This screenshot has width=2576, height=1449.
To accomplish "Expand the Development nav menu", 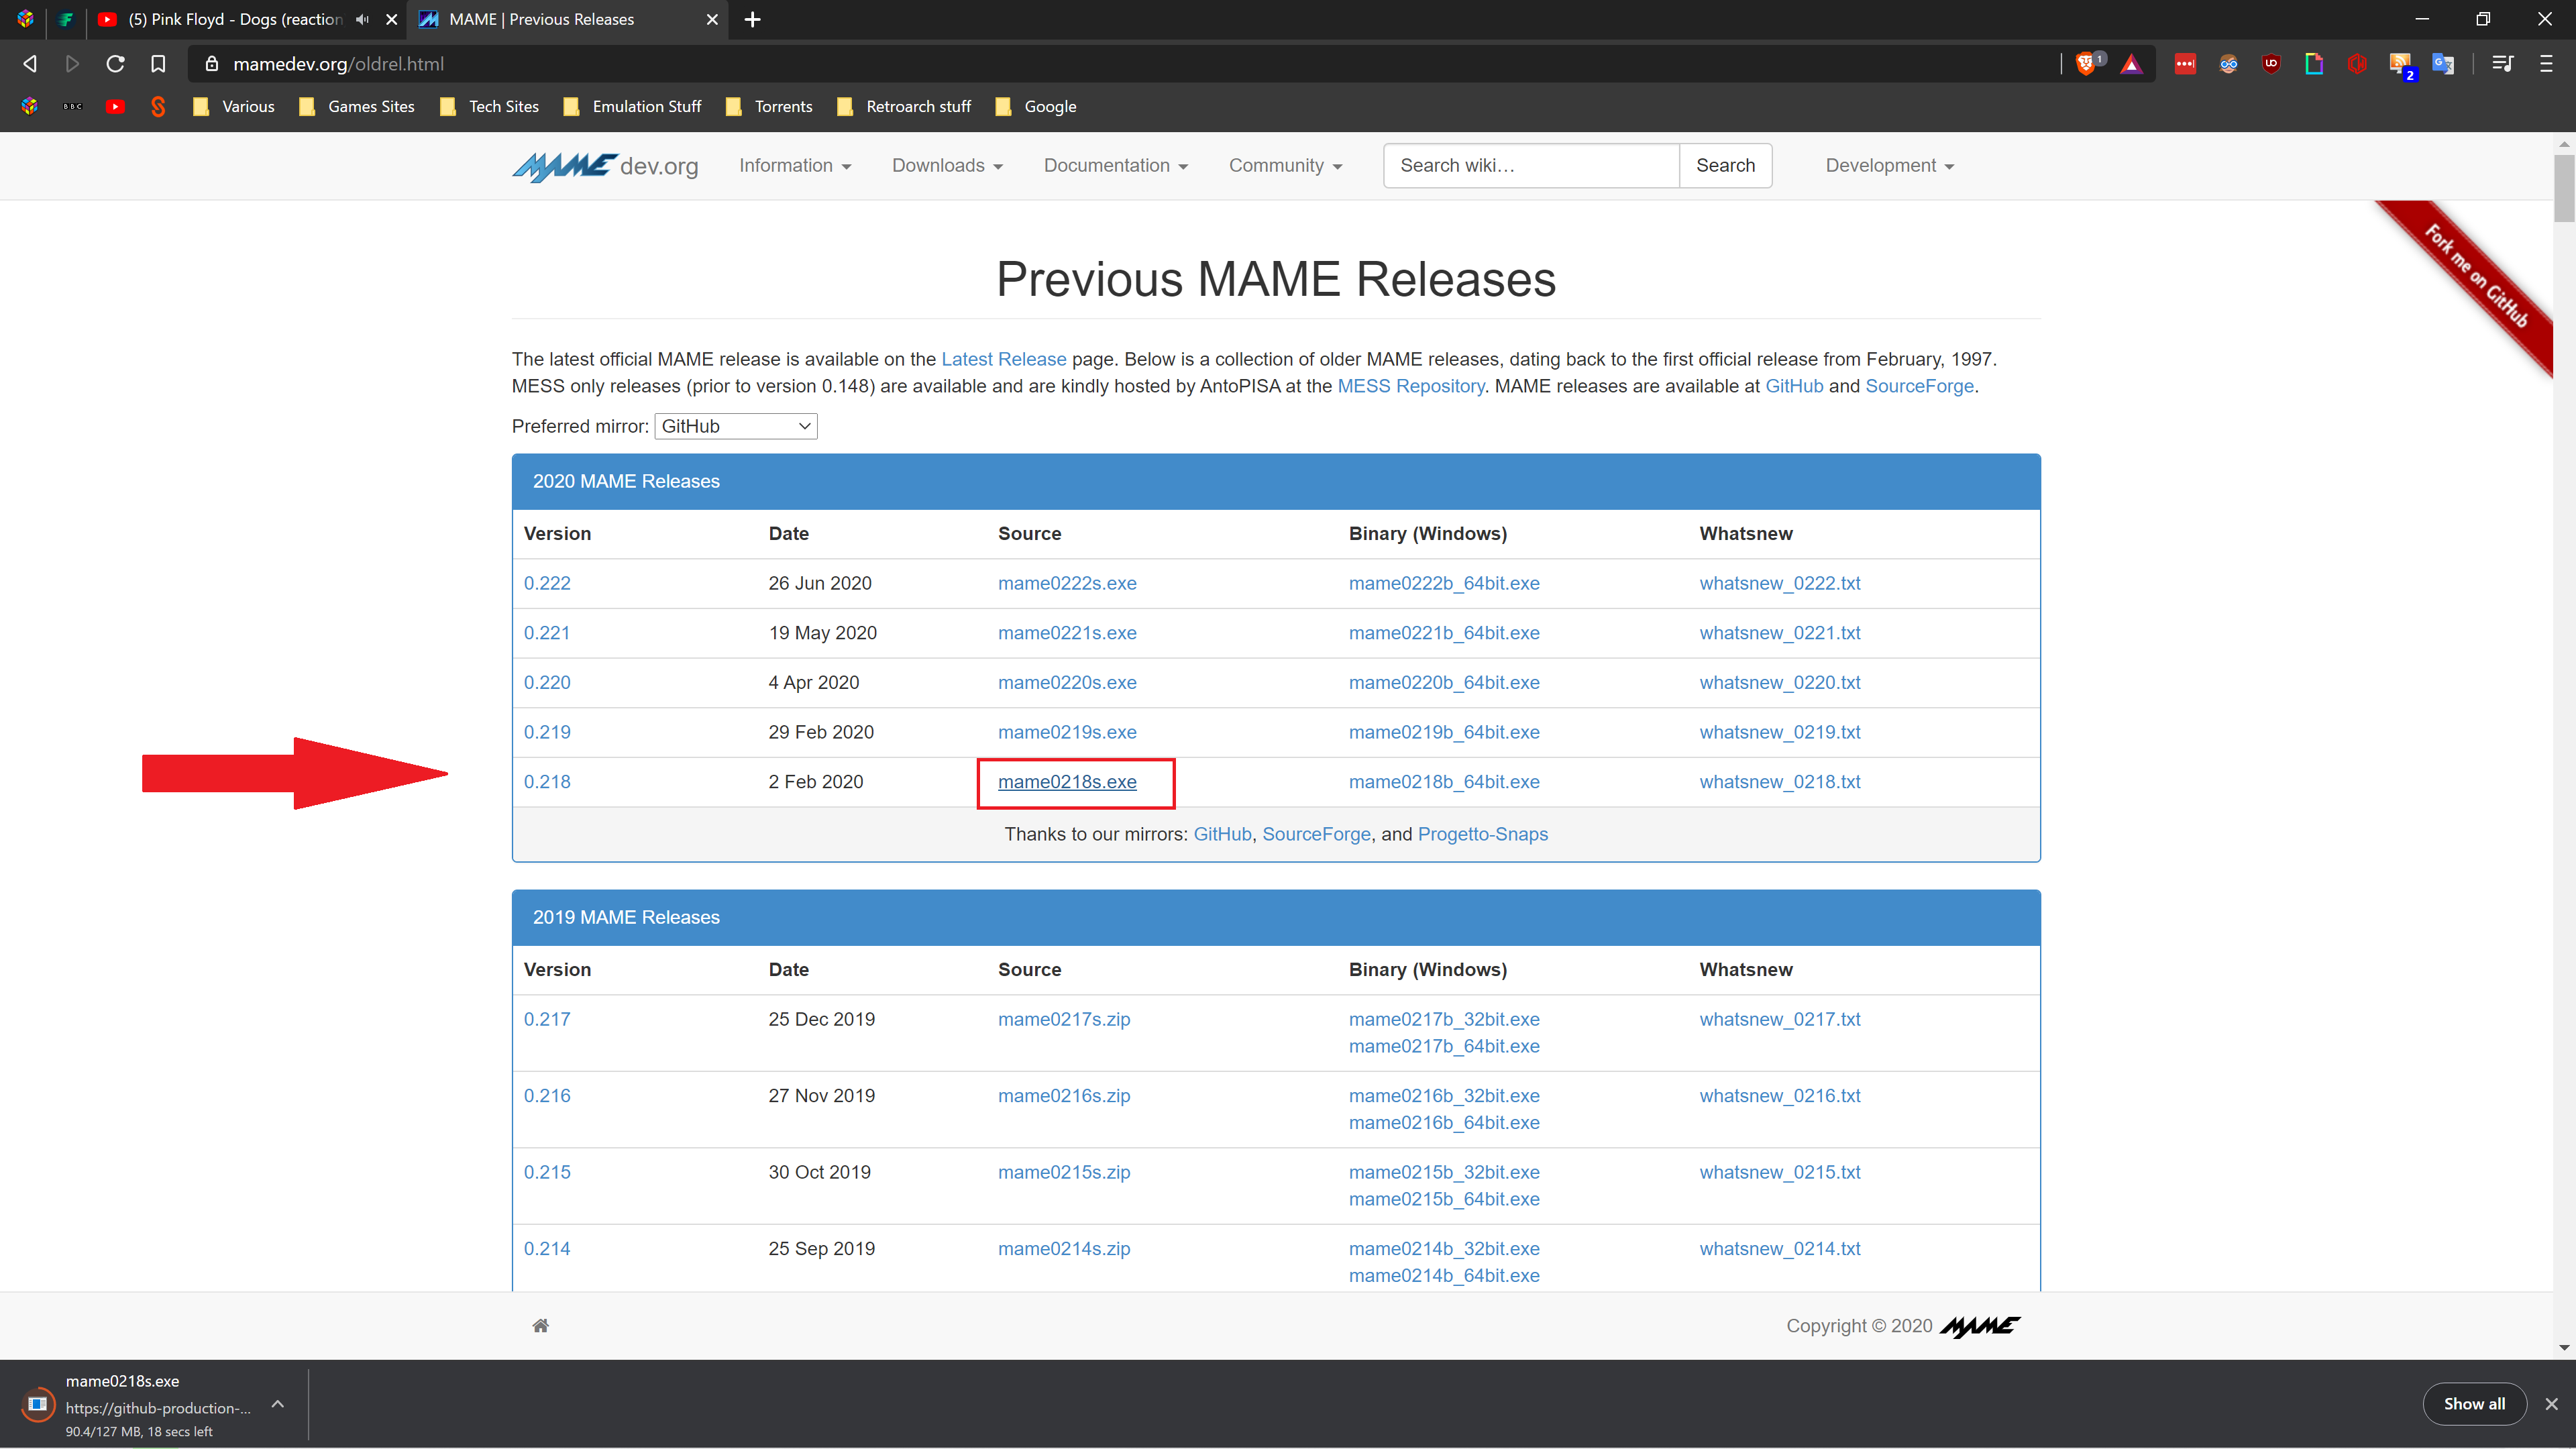I will pyautogui.click(x=1889, y=166).
